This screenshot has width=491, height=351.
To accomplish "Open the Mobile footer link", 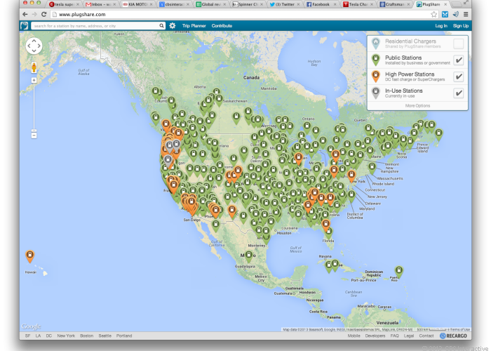I will point(354,336).
